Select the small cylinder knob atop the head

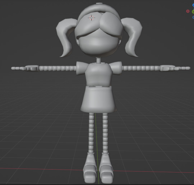point(99,4)
